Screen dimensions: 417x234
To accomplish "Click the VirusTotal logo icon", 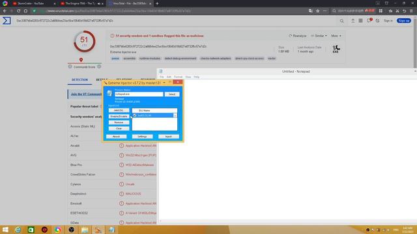I will 7,21.
